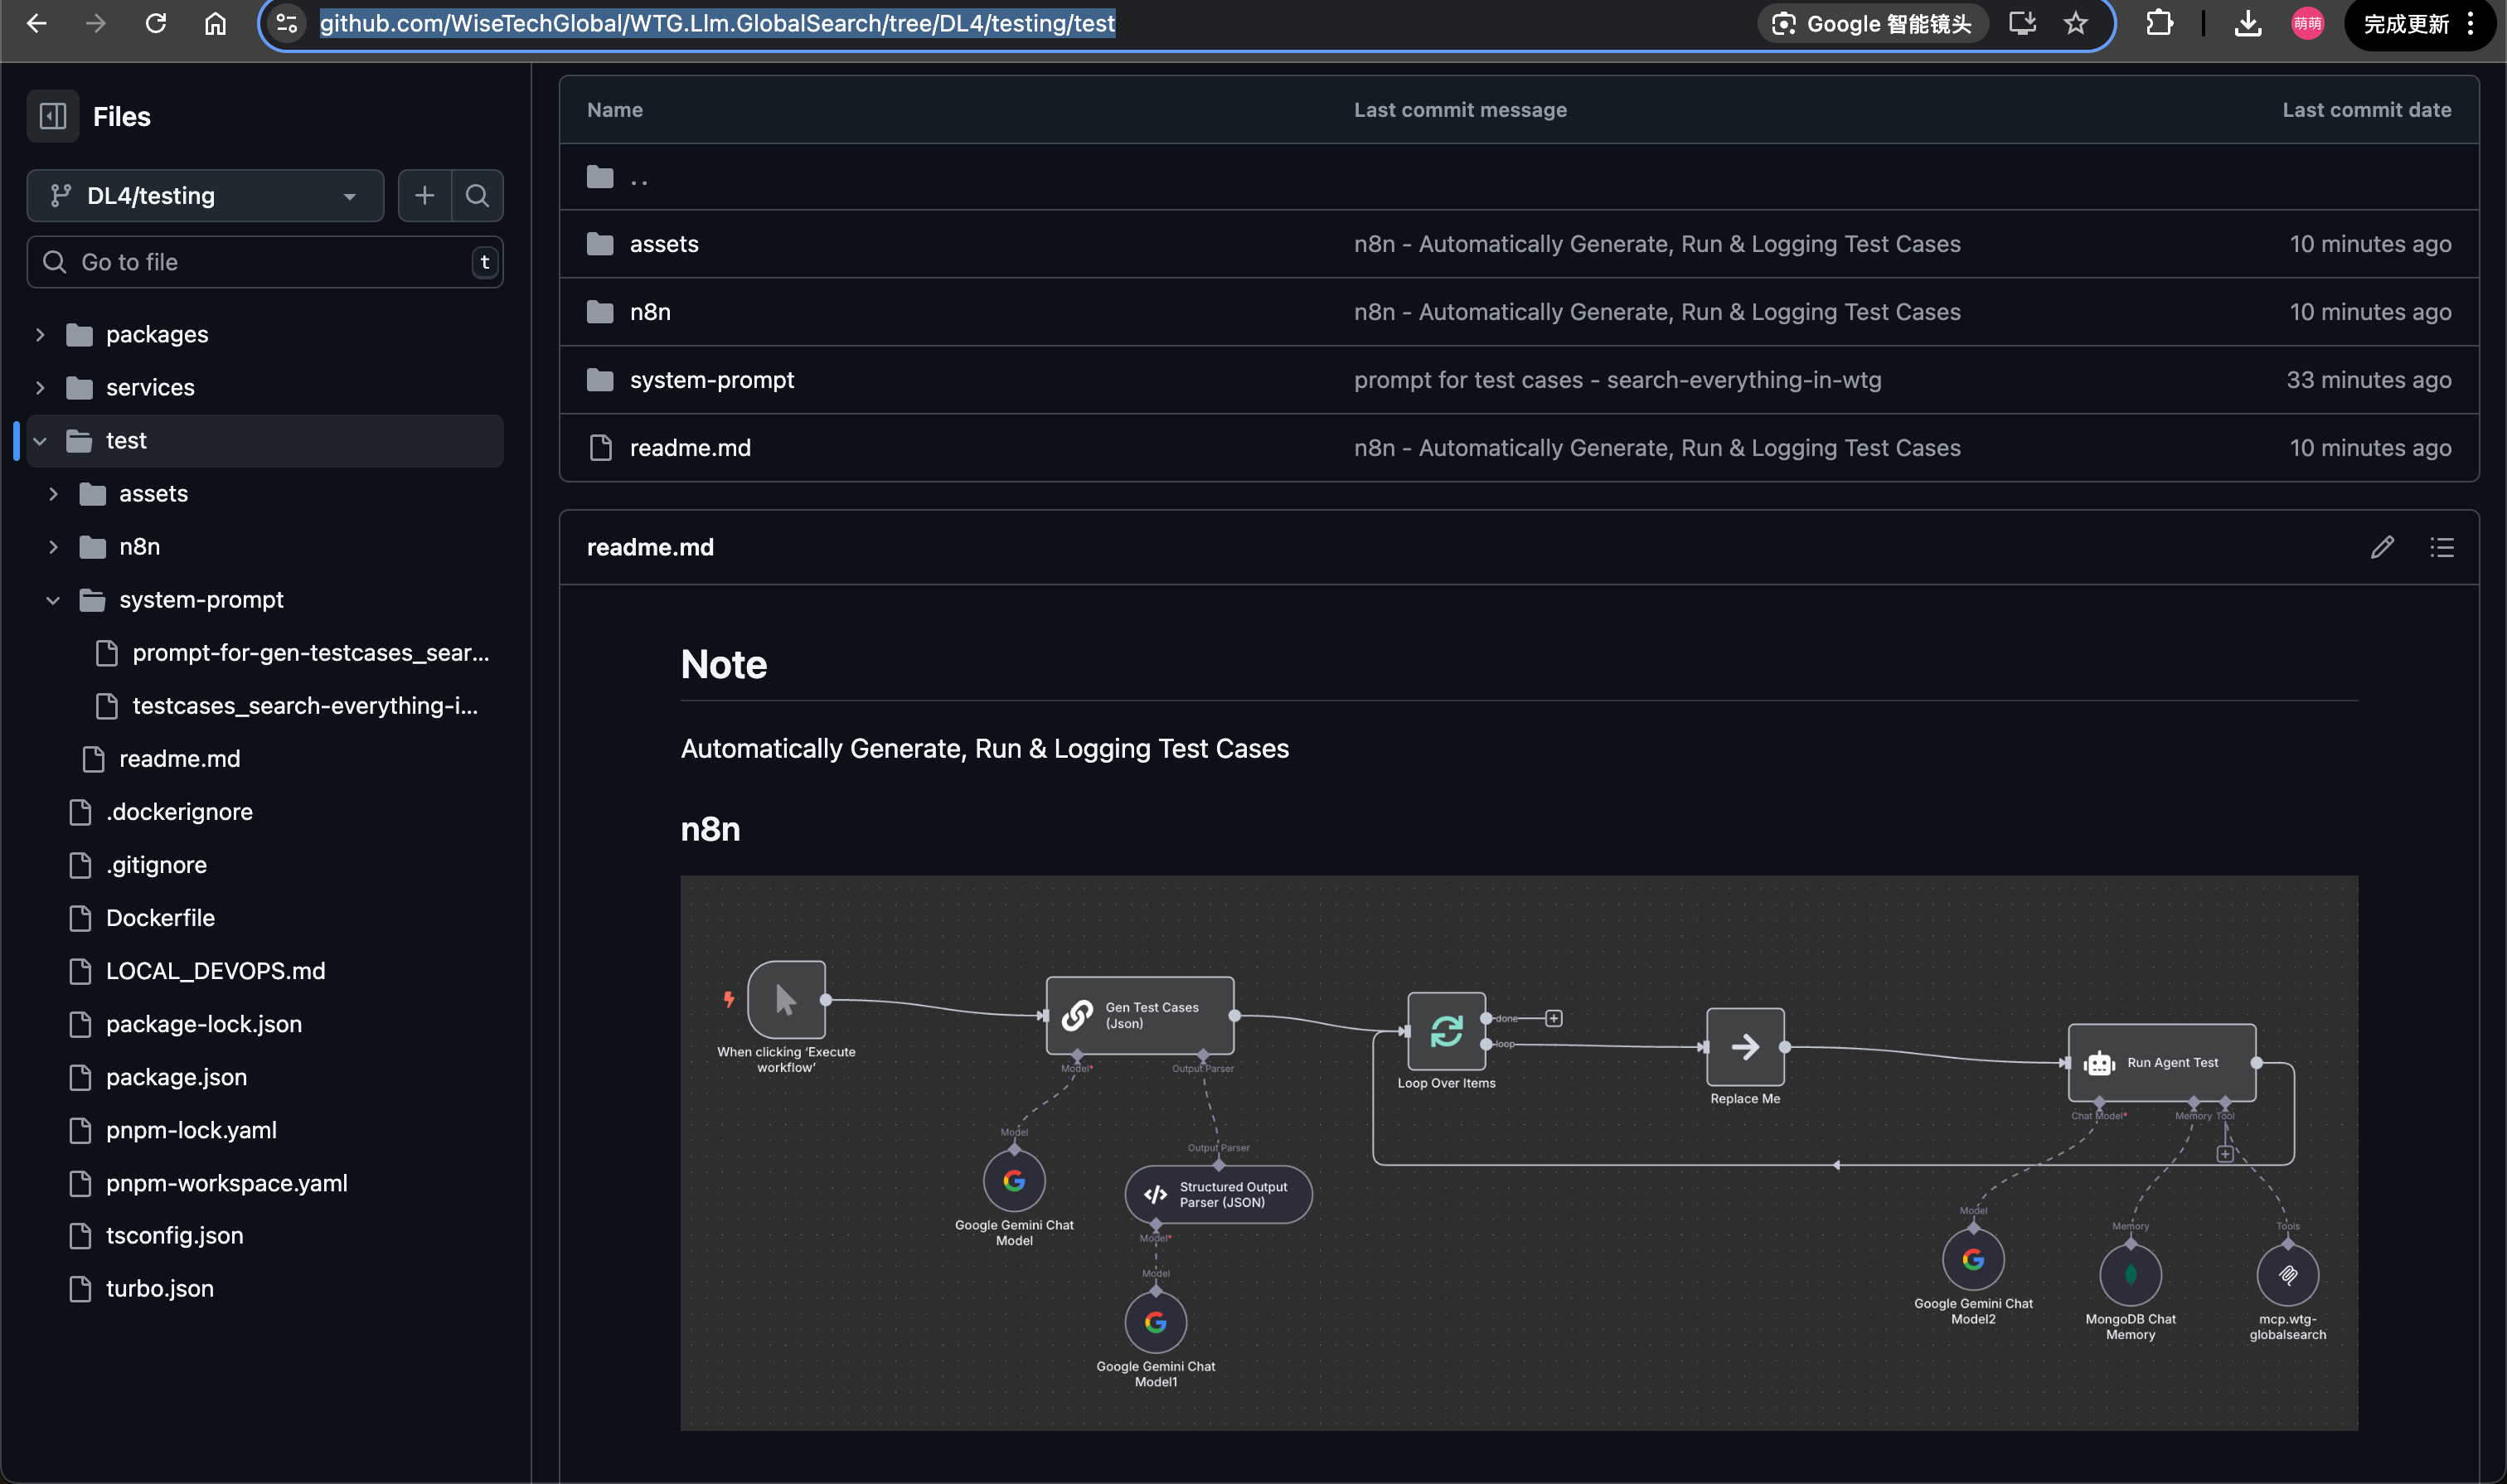Expand the packages folder chevron
2507x1484 pixels.
click(x=40, y=334)
